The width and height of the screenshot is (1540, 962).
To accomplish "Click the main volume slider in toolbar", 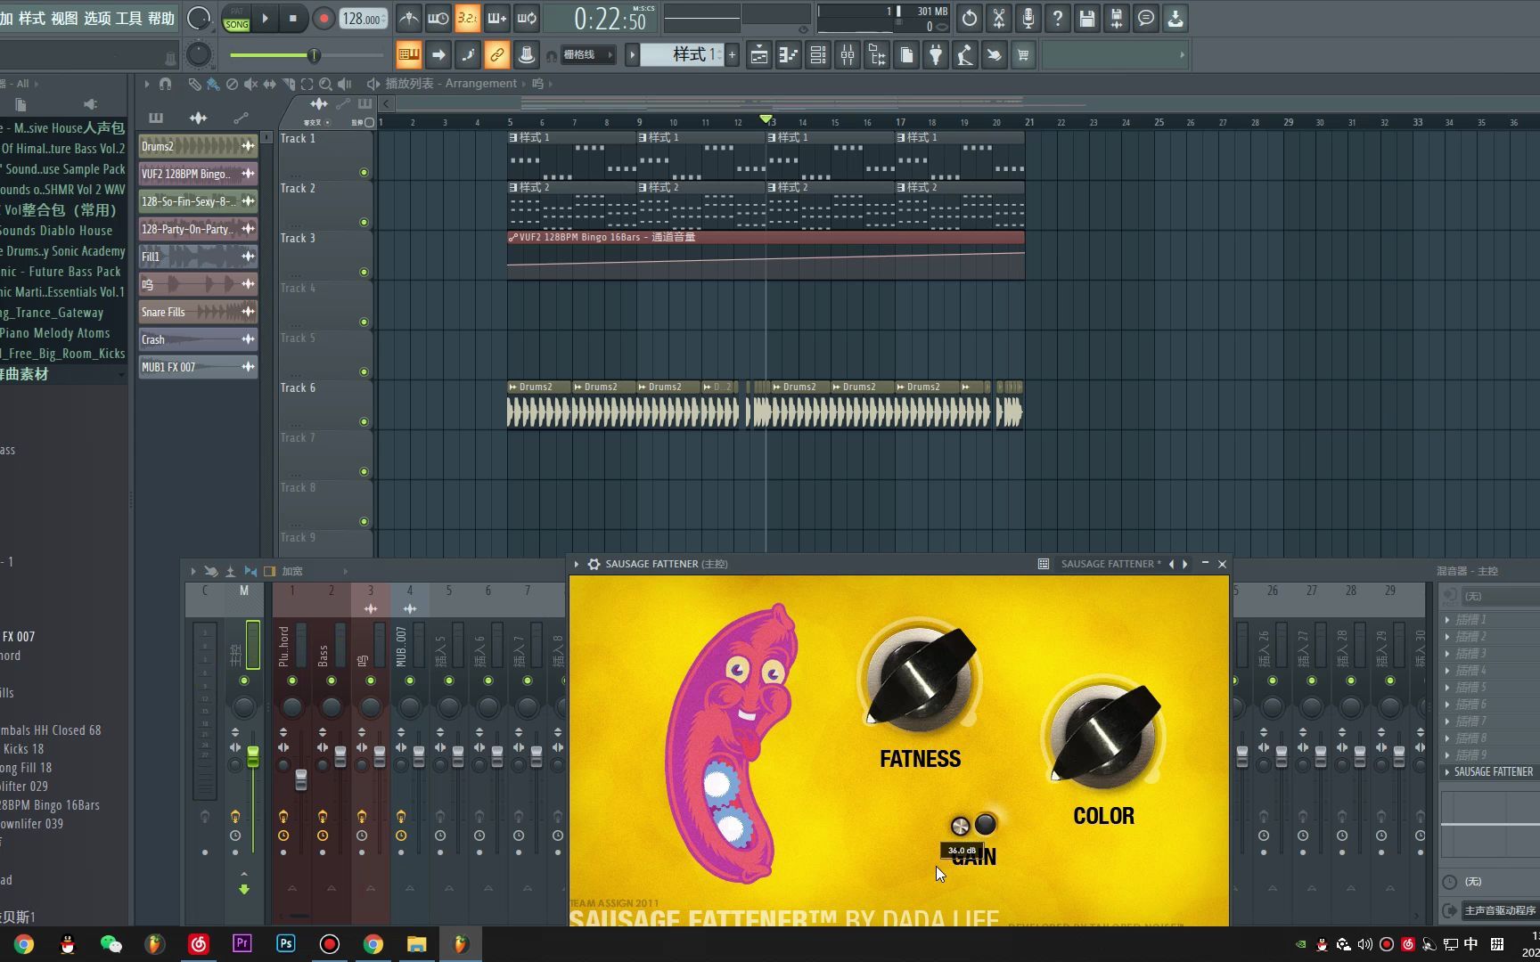I will tap(307, 55).
